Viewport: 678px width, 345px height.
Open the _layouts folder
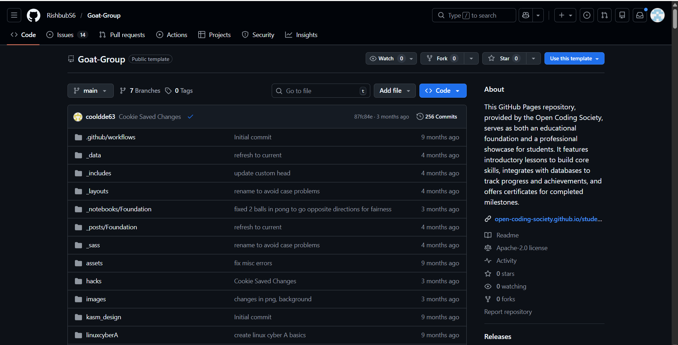click(x=97, y=191)
